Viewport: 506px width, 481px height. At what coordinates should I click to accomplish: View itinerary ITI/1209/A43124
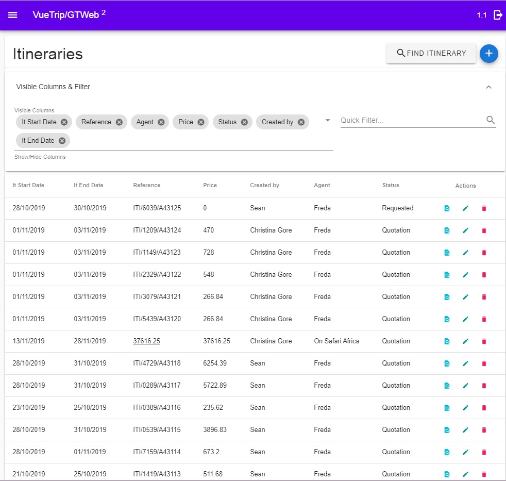(x=447, y=230)
